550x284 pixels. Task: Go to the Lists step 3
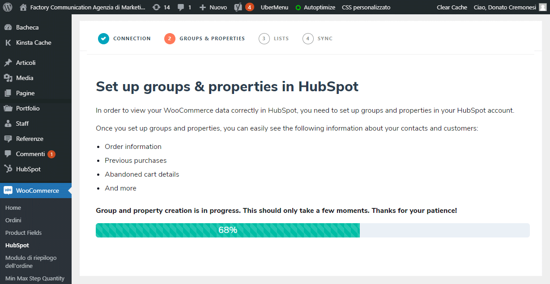click(274, 38)
